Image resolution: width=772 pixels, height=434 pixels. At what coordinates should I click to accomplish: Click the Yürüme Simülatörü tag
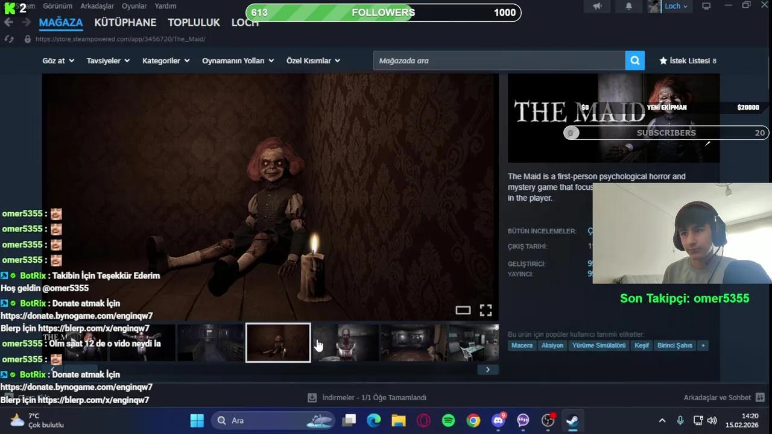pyautogui.click(x=599, y=345)
